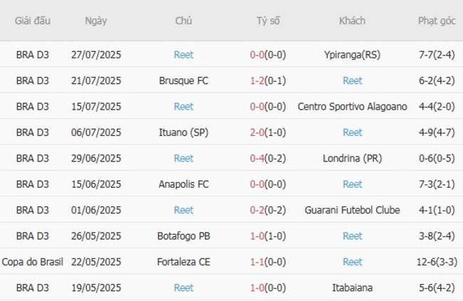Image resolution: width=463 pixels, height=301 pixels.
Task: Select the Reet link in the Copa do Brasil row
Action: (352, 262)
